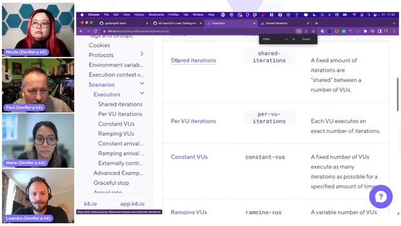Increase zoom with the plus button
The image size is (401, 226).
(294, 39)
